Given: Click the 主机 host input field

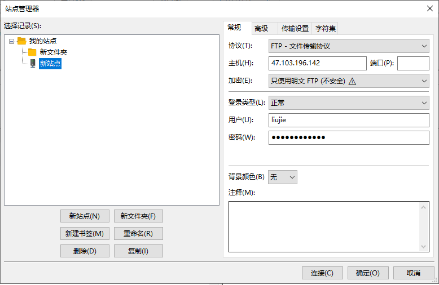Looking at the screenshot, I should pos(318,63).
